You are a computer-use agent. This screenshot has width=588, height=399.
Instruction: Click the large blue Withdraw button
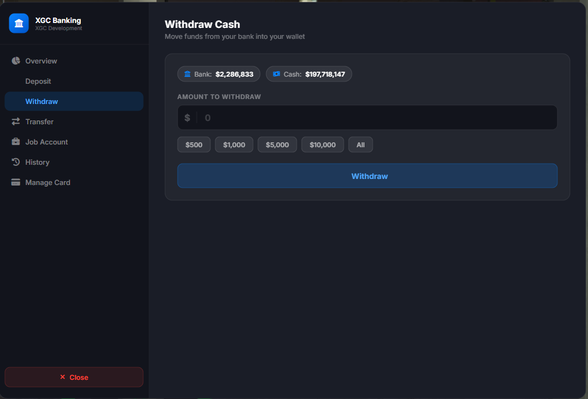(367, 176)
